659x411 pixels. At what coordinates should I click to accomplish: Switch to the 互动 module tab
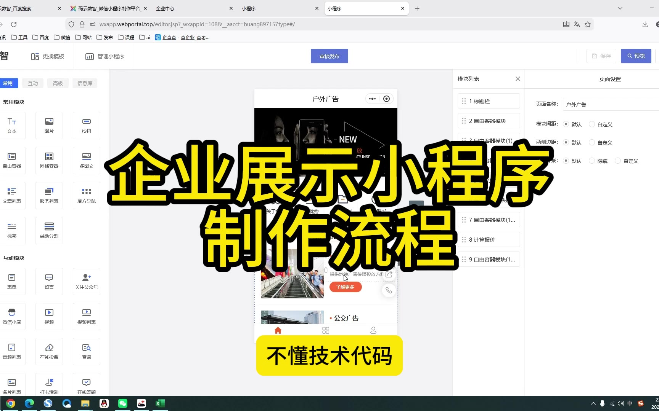(33, 83)
